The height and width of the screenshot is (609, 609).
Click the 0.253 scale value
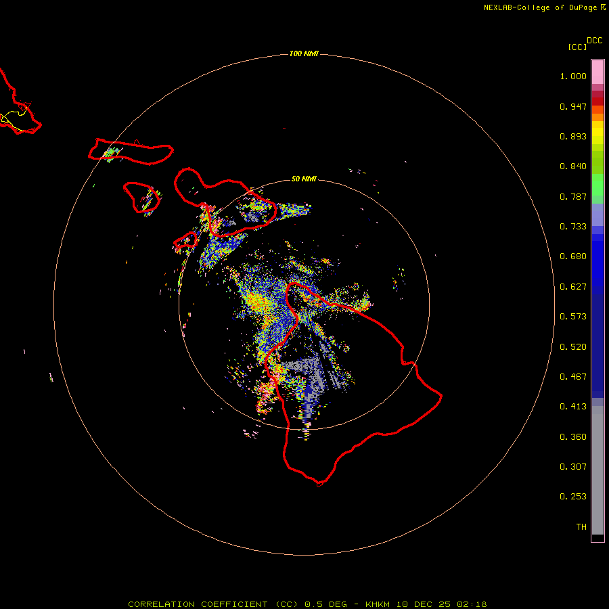pos(573,497)
